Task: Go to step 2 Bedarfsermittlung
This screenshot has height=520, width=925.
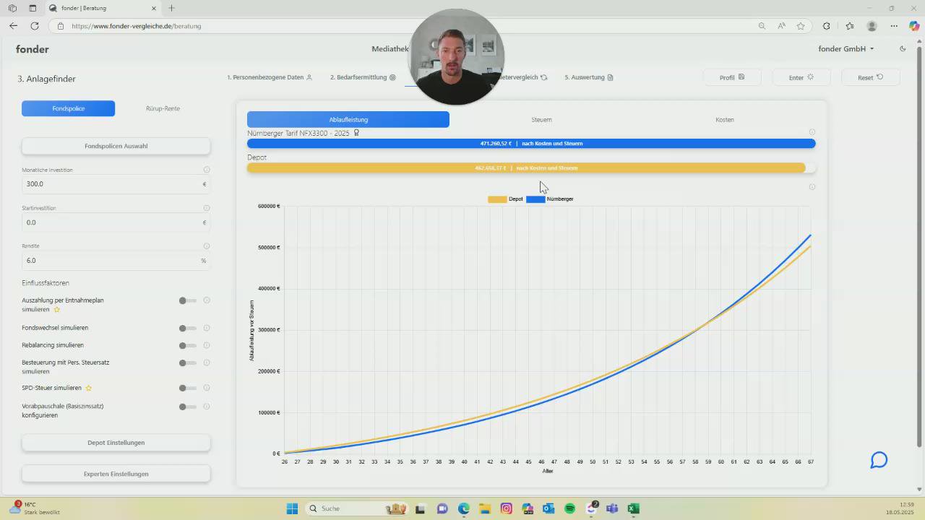Action: tap(363, 77)
